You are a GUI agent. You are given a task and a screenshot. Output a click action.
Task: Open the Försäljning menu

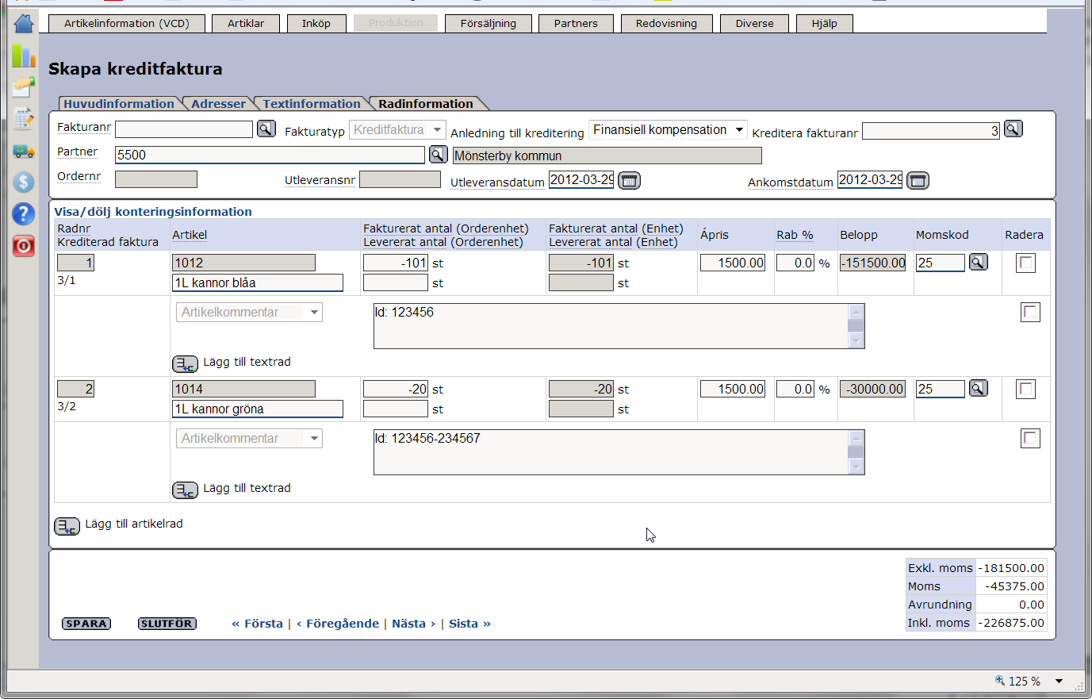[x=489, y=23]
